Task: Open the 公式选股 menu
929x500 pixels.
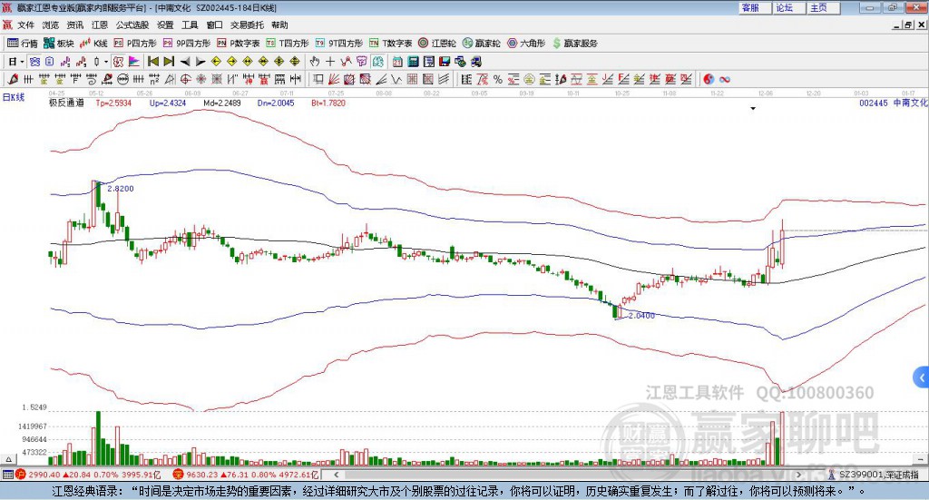Action: 132,25
